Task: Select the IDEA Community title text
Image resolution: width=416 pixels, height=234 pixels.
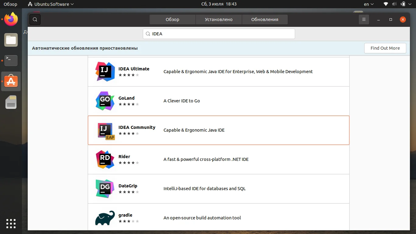Action: (137, 127)
